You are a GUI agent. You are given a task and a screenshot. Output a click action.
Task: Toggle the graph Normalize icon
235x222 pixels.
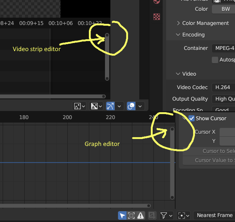click(152, 215)
